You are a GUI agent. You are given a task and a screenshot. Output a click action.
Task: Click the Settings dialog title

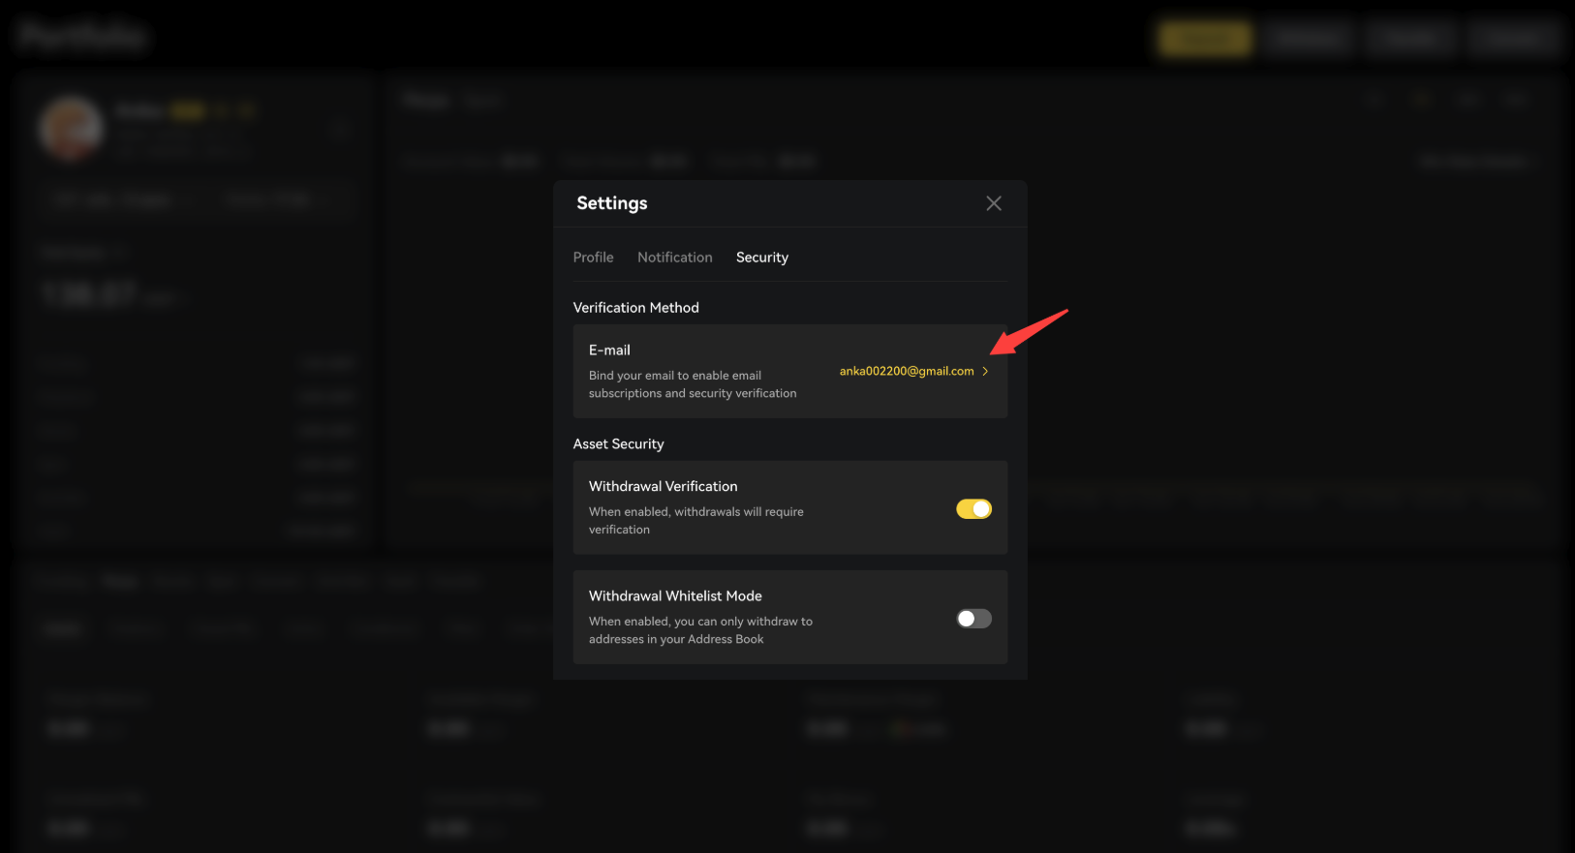[x=611, y=203]
